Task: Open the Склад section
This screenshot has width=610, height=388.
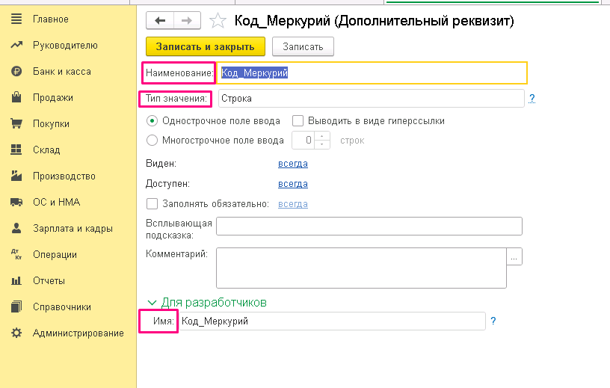Action: tap(46, 150)
